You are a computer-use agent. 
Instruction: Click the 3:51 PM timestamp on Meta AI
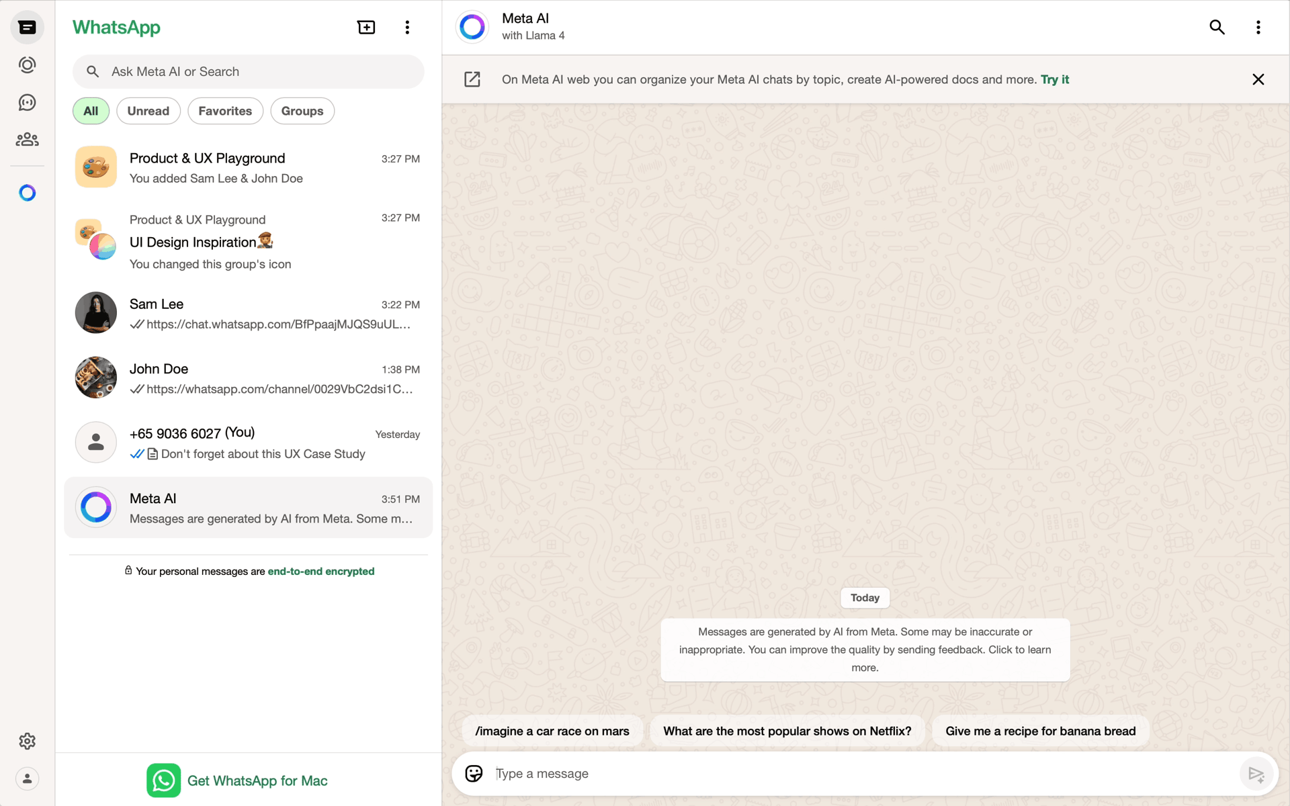click(400, 499)
